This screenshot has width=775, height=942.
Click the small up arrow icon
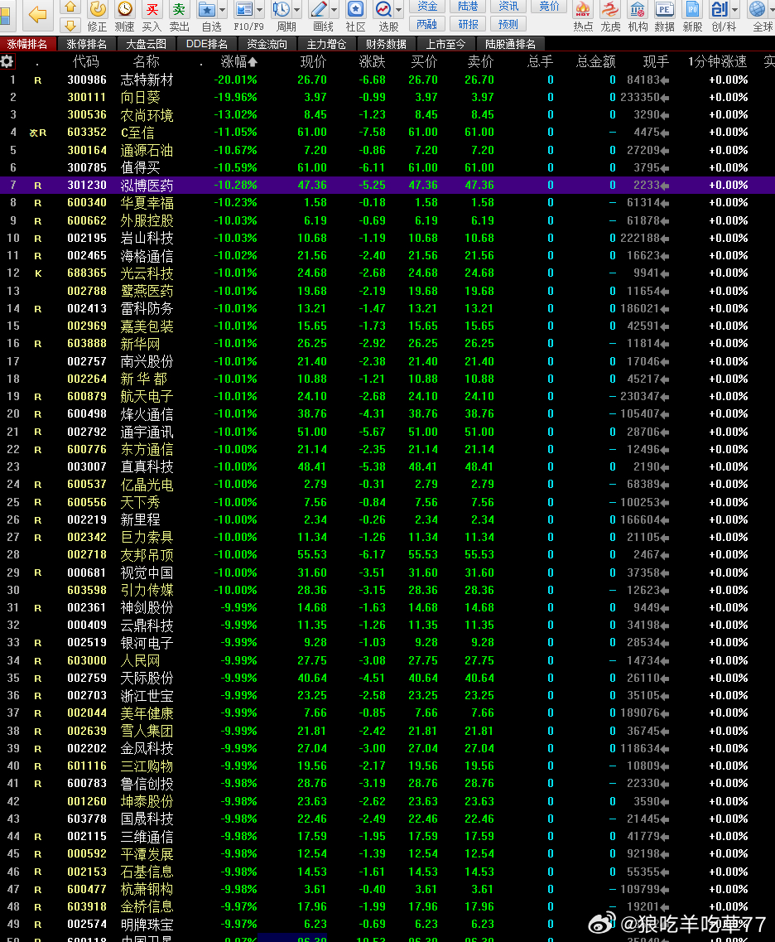(70, 7)
